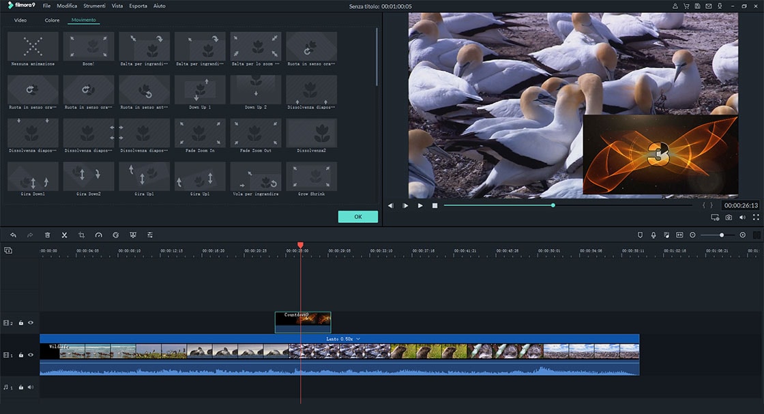Viewport: 764px width, 414px height.
Task: Zoom out the timeline with minus icon
Action: click(692, 235)
